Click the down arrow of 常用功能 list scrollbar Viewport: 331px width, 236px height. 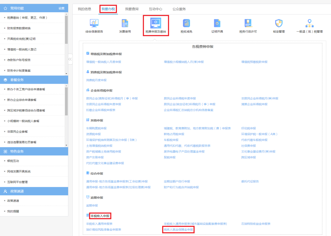[x=67, y=74]
